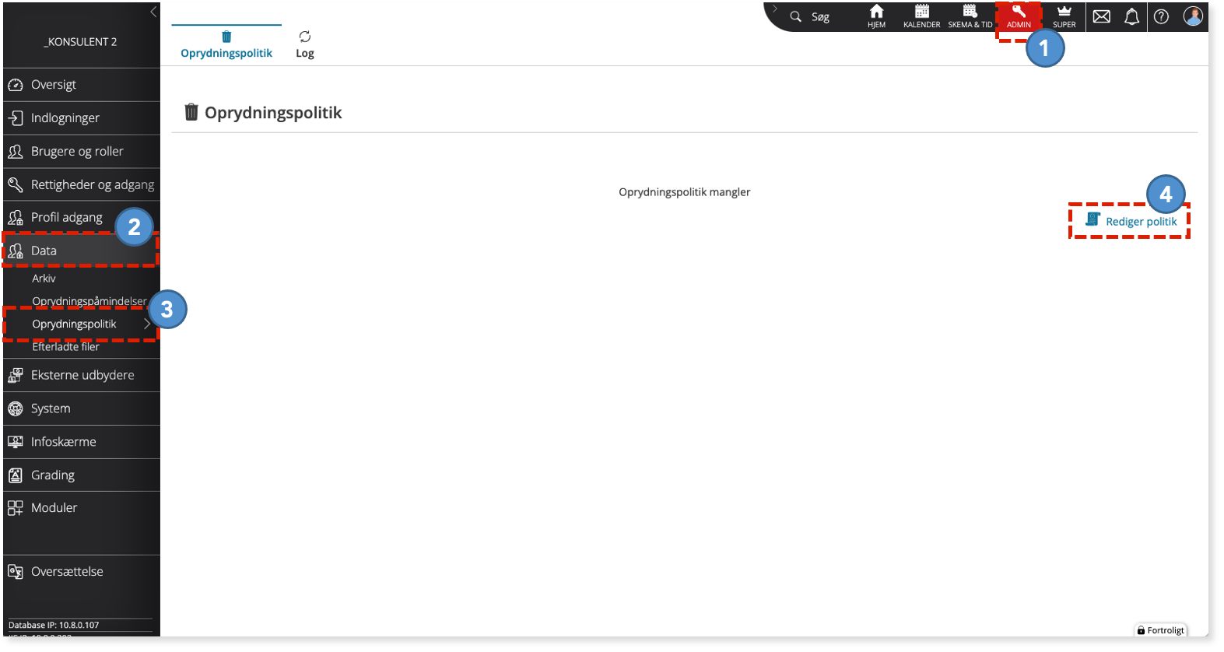Collapse the sidebar with top chevron

(x=153, y=12)
